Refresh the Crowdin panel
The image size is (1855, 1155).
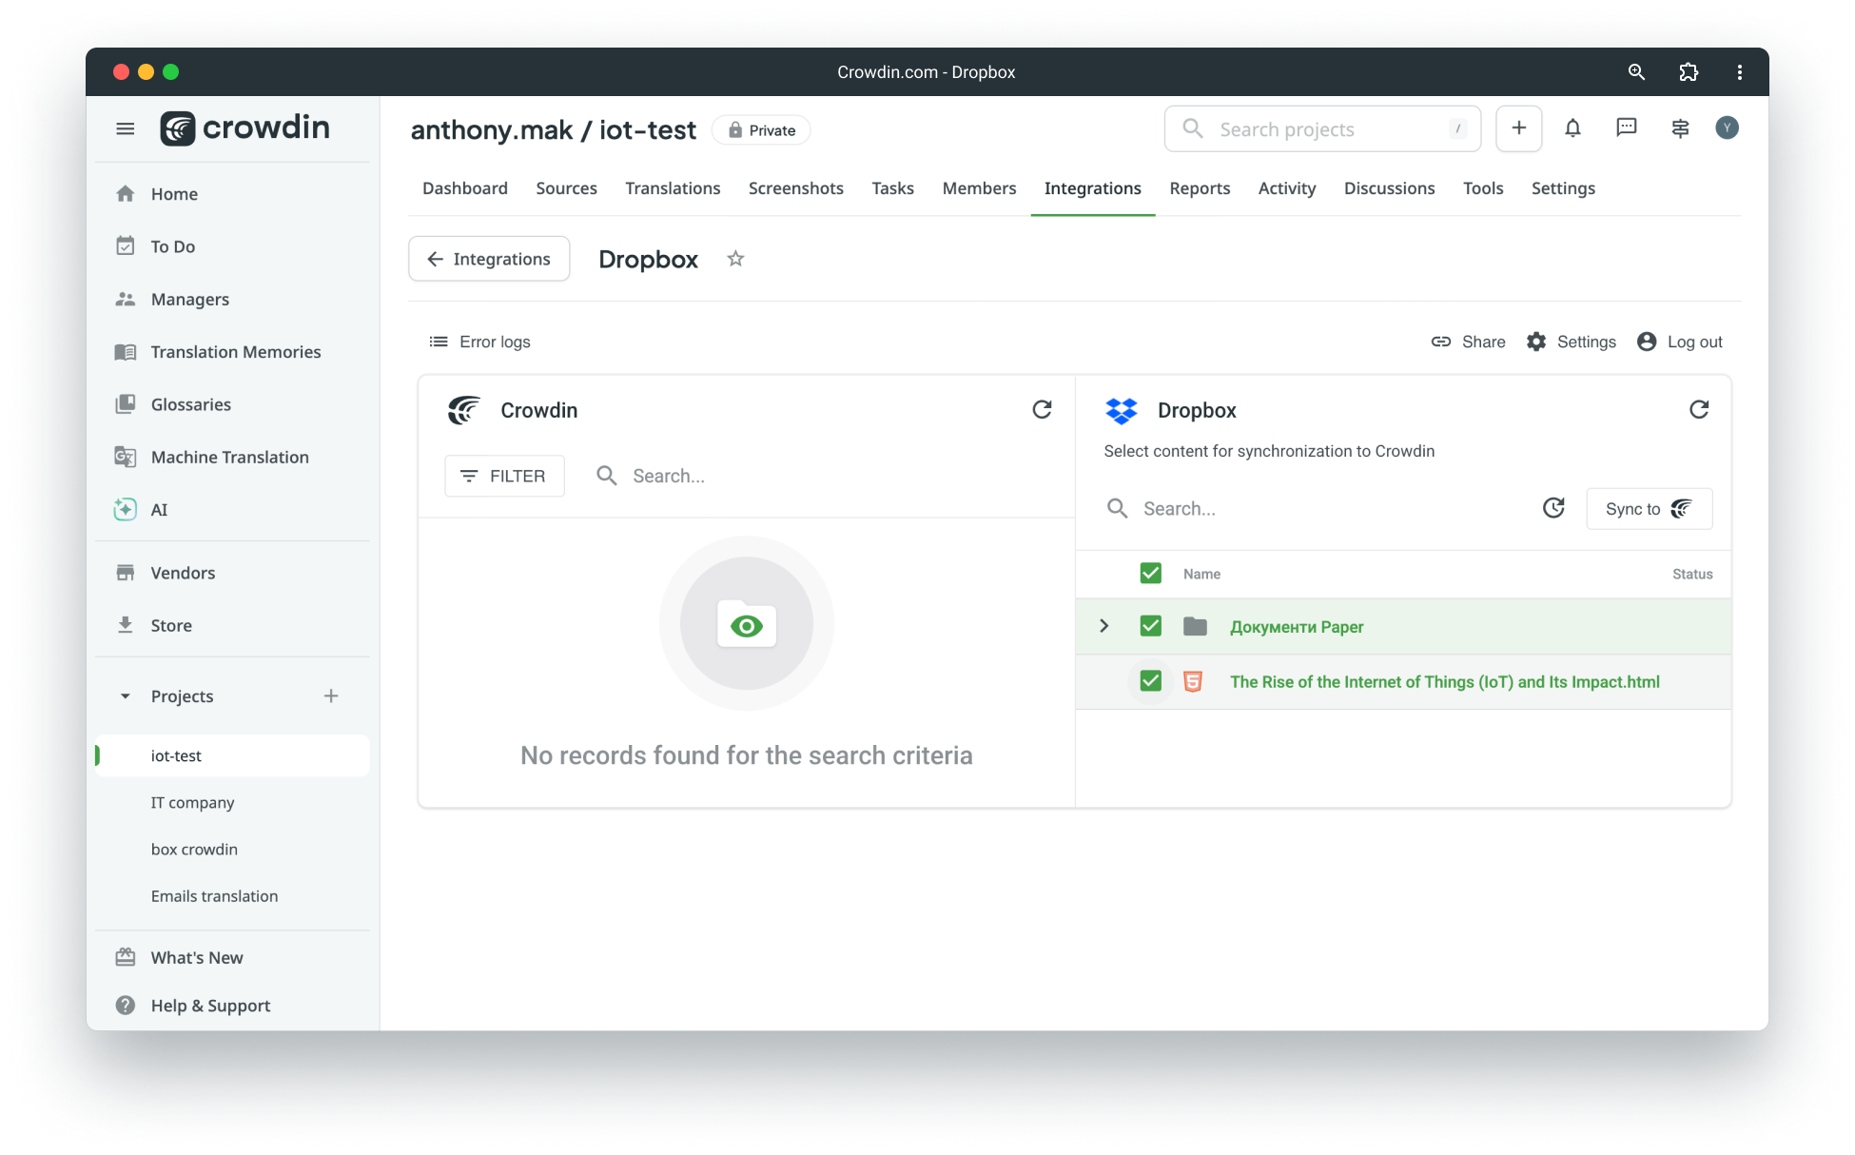click(1042, 409)
